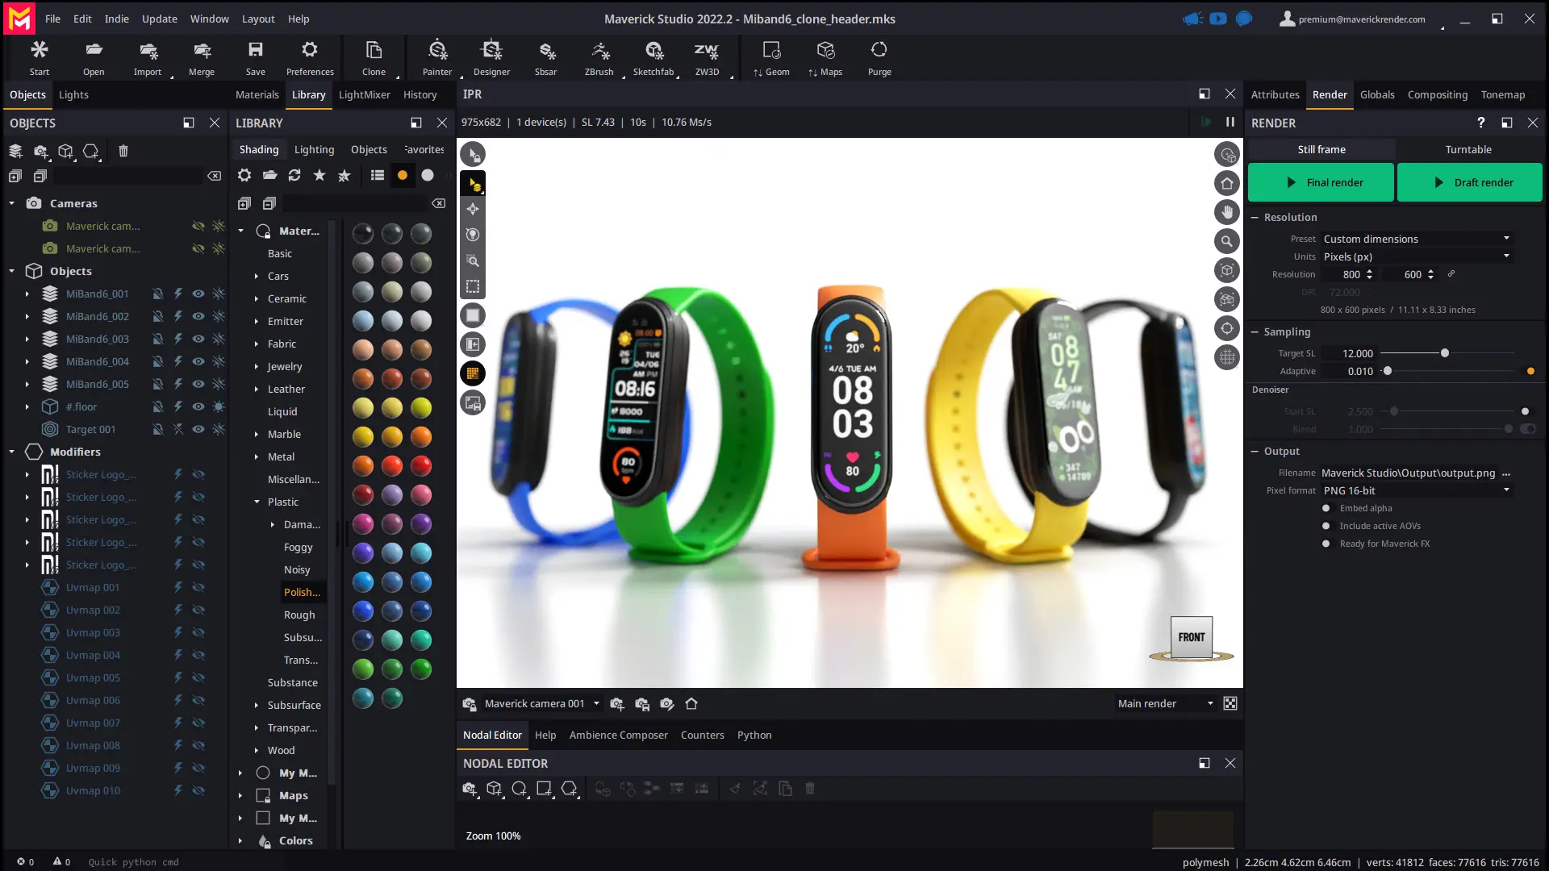Switch to the Tonemap tab
Screen dimensions: 1549x871
coord(1502,94)
